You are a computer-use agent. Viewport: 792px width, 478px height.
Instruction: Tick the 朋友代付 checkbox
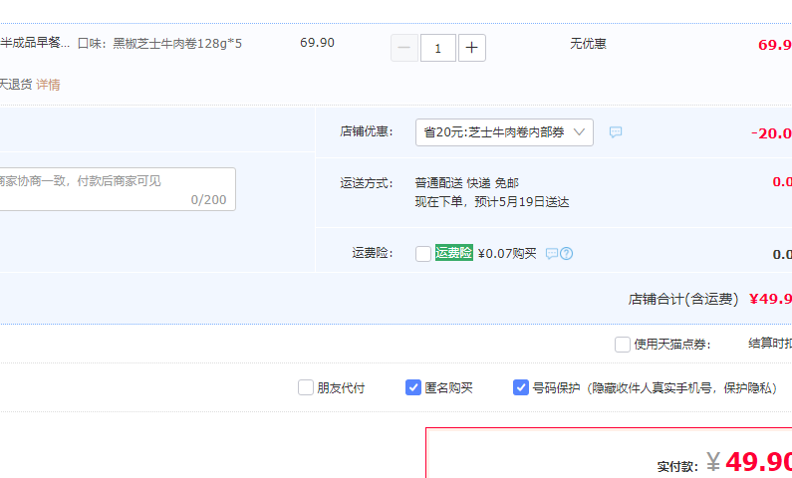(x=306, y=387)
